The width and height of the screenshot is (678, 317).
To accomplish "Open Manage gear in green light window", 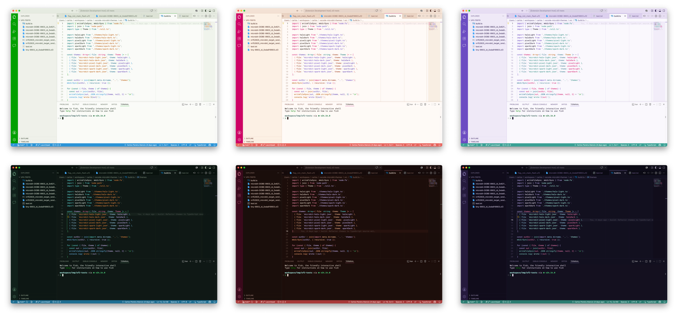I will (x=14, y=140).
